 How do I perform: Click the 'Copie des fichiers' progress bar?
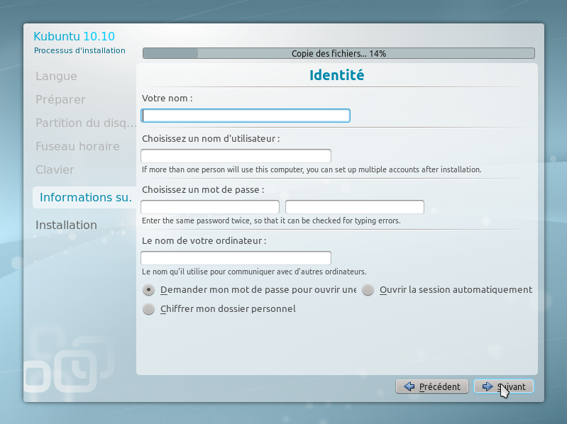(338, 53)
